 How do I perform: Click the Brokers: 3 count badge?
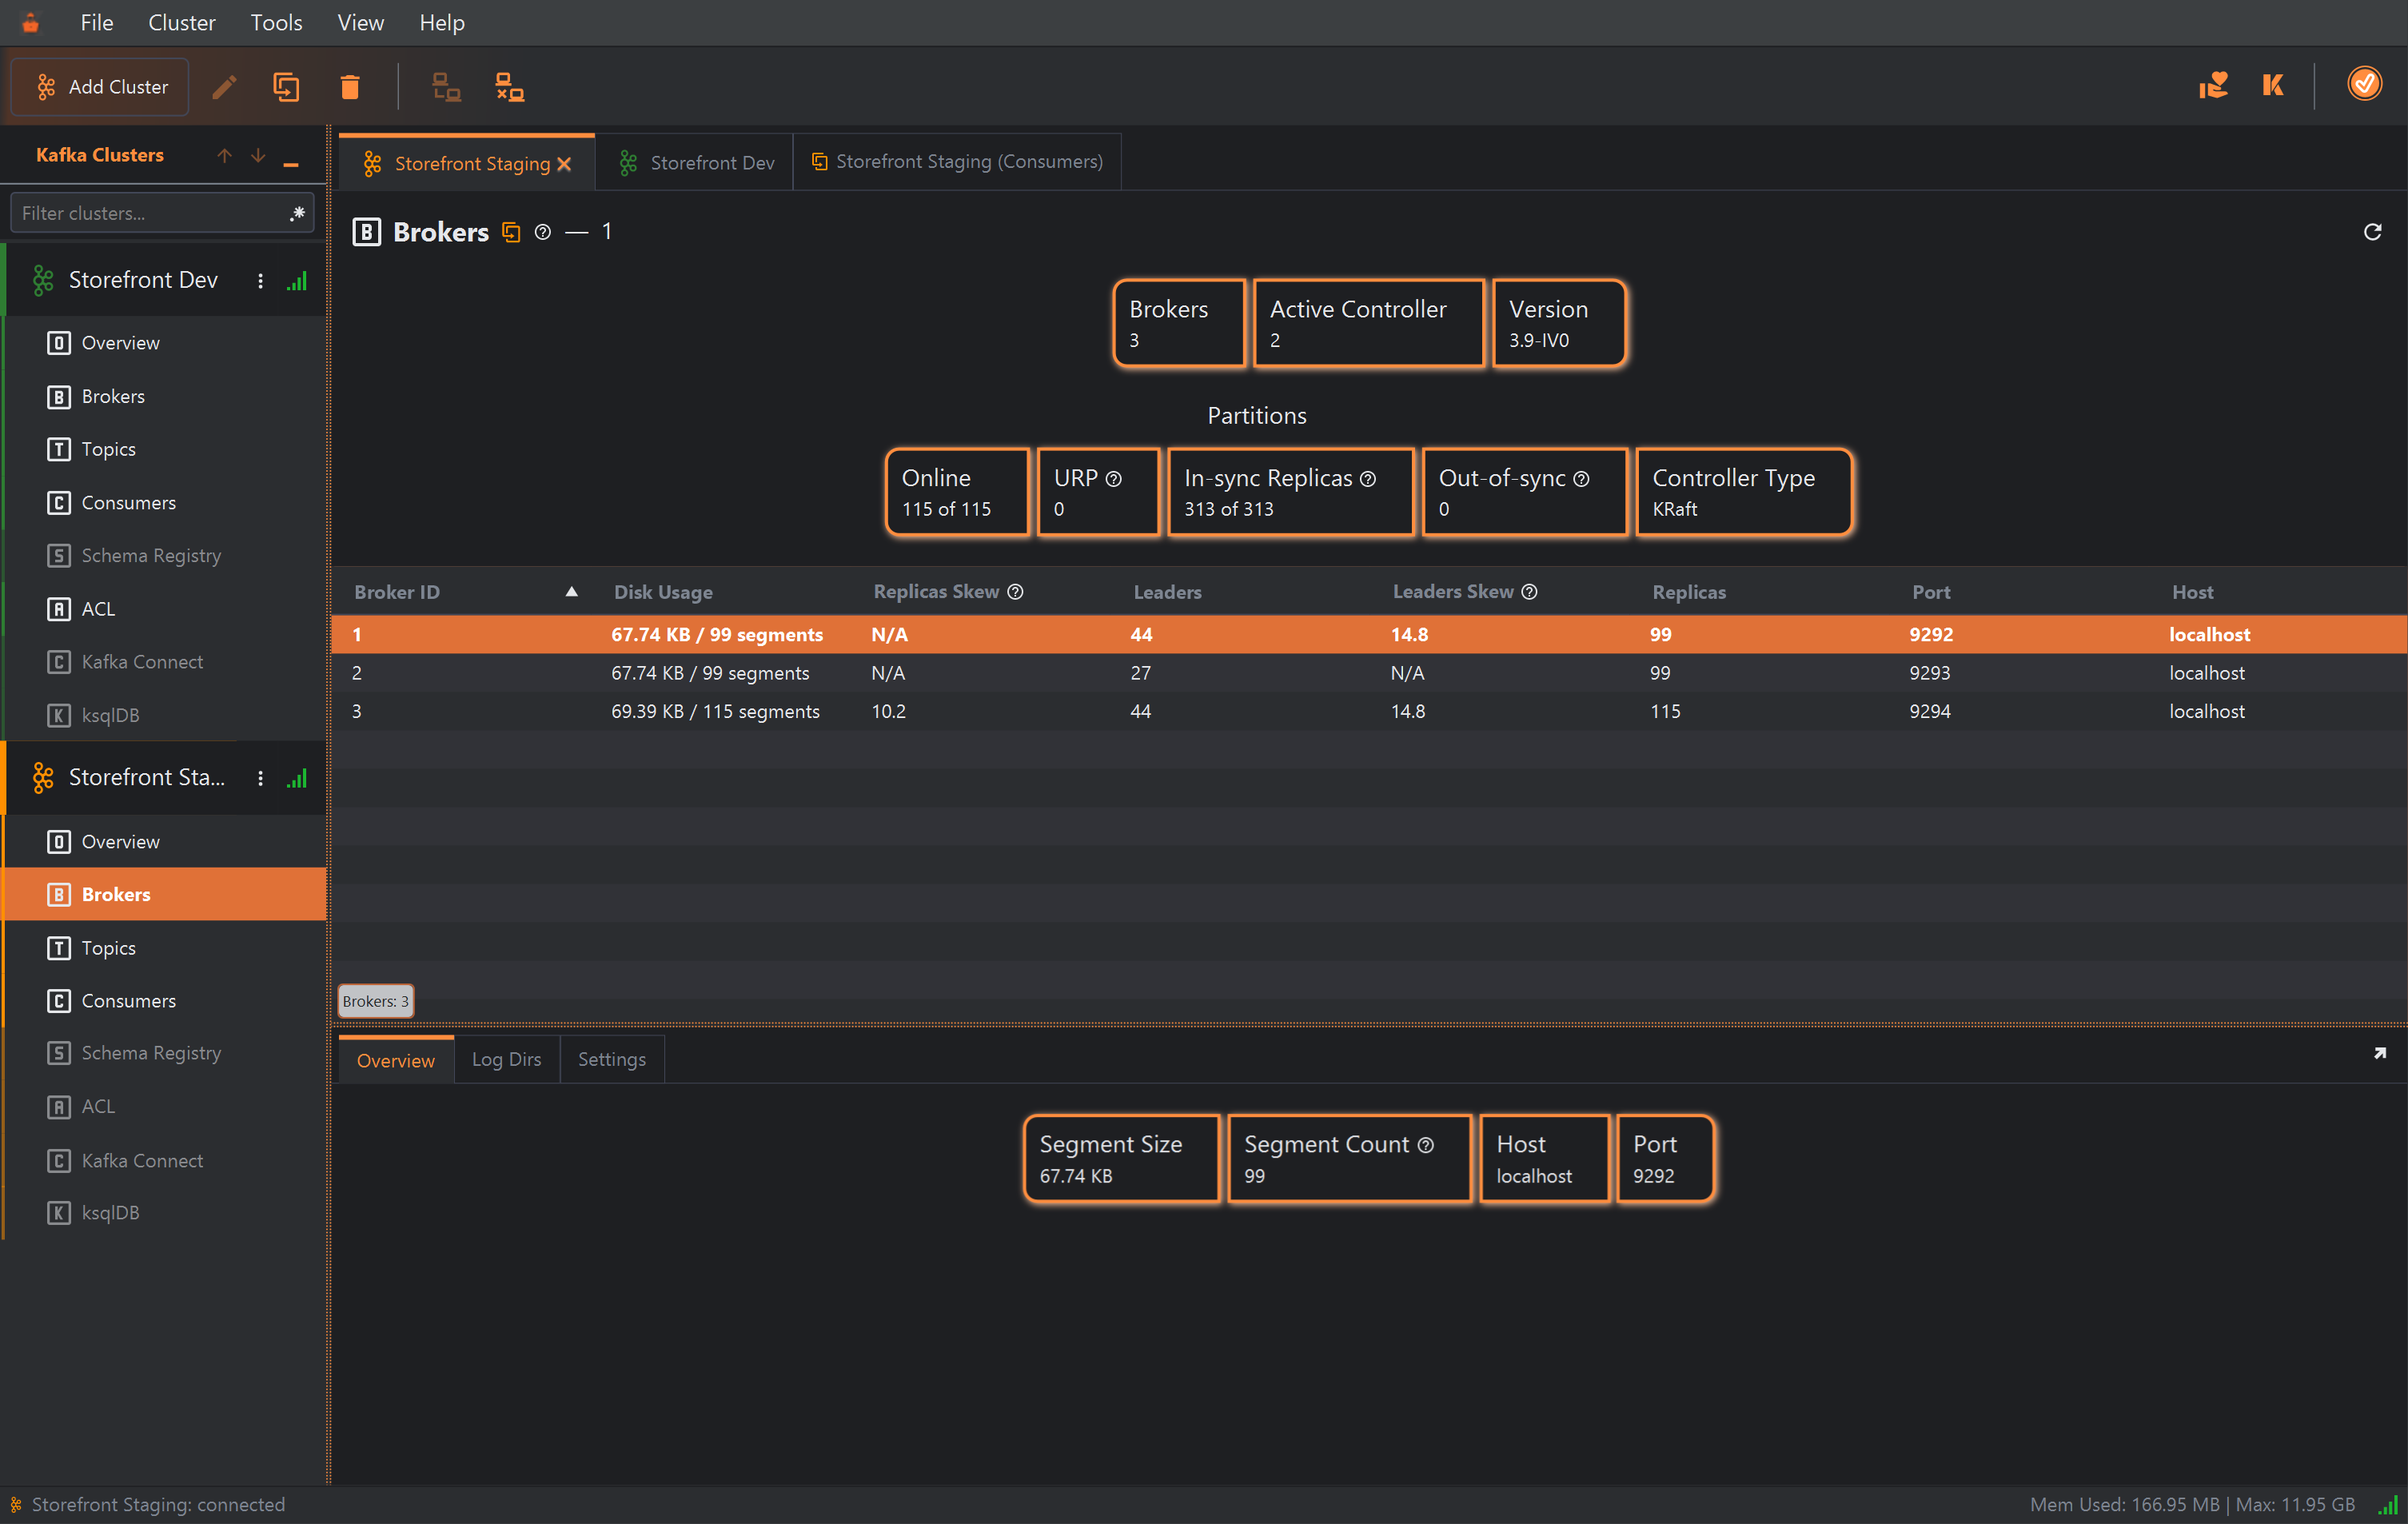375,1001
